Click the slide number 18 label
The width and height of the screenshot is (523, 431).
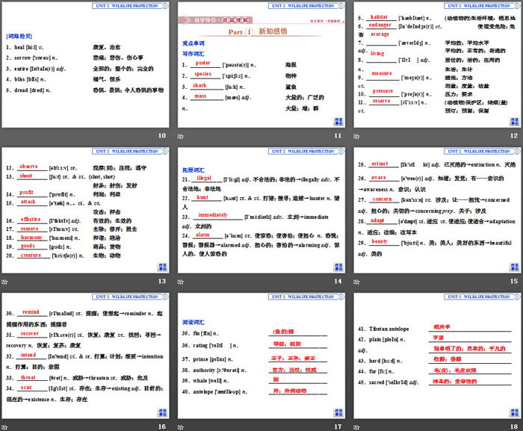pos(514,427)
